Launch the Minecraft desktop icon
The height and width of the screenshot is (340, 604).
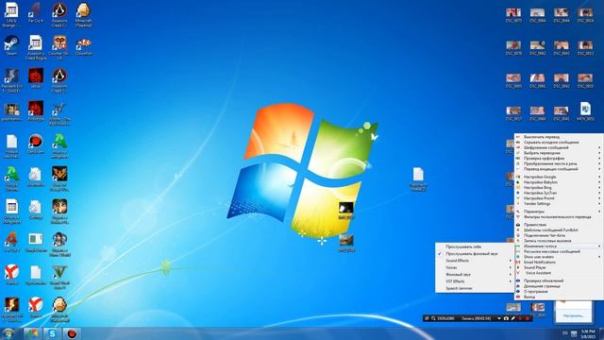tap(83, 15)
